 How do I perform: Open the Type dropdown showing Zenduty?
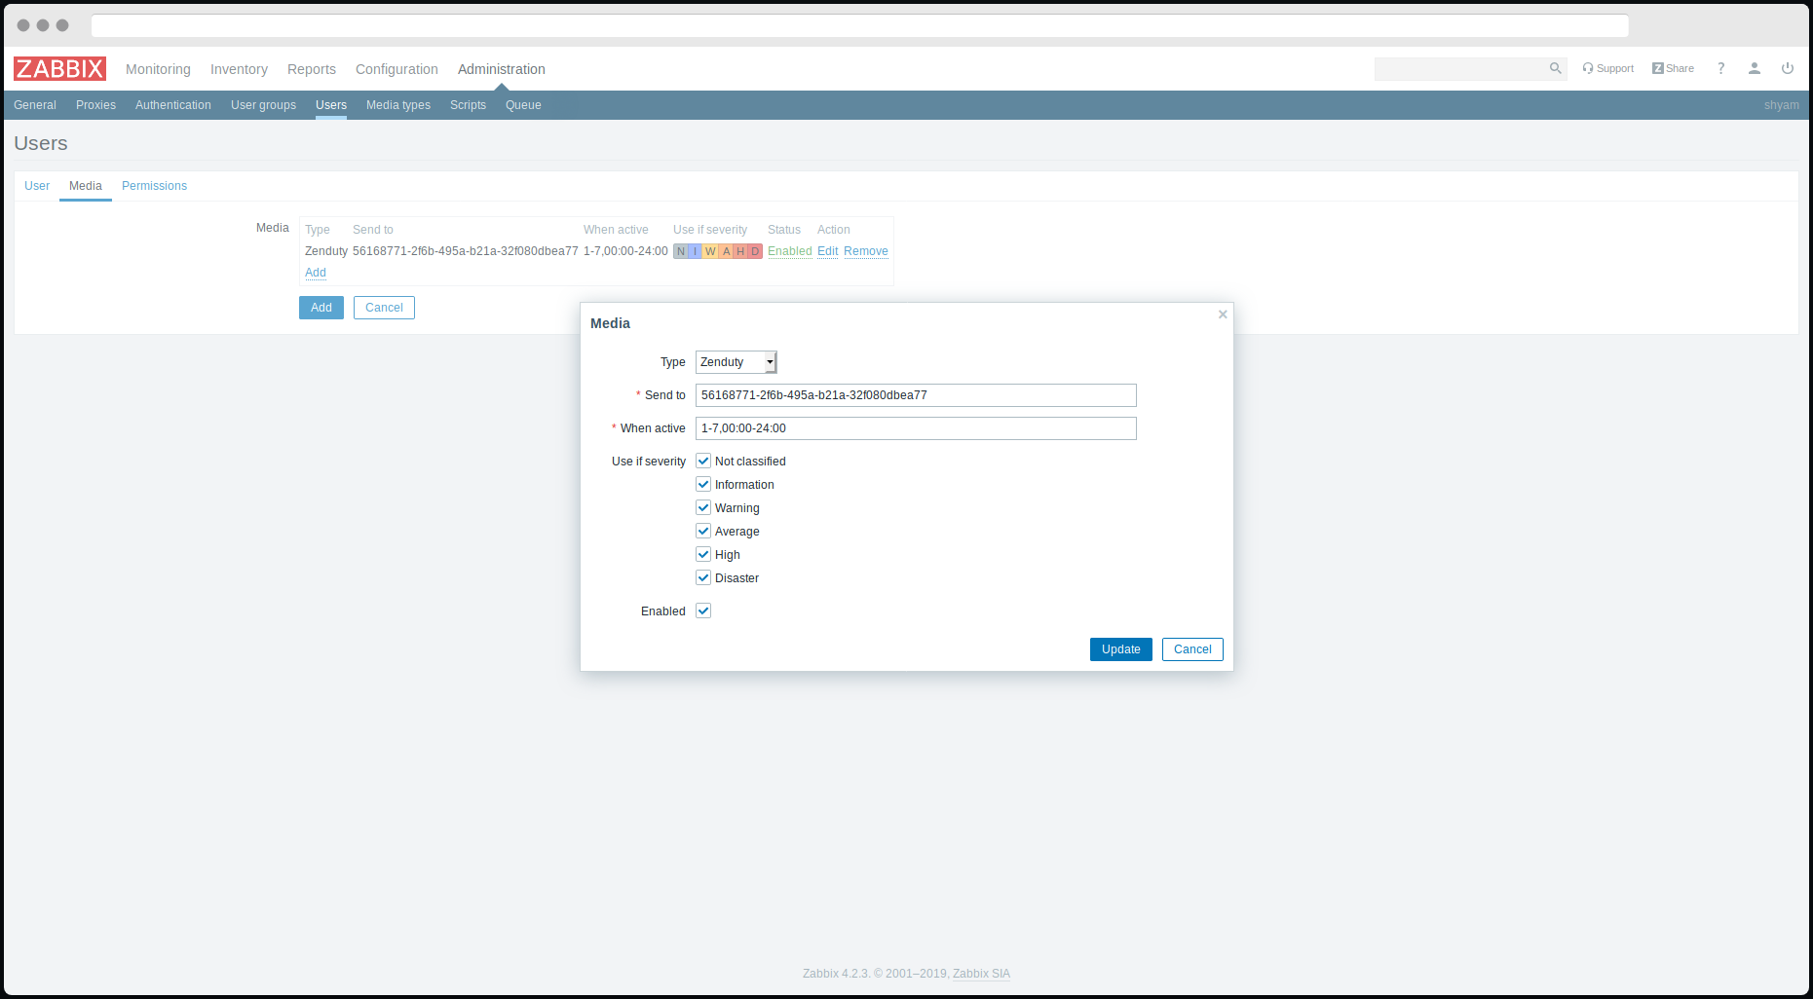pyautogui.click(x=737, y=362)
